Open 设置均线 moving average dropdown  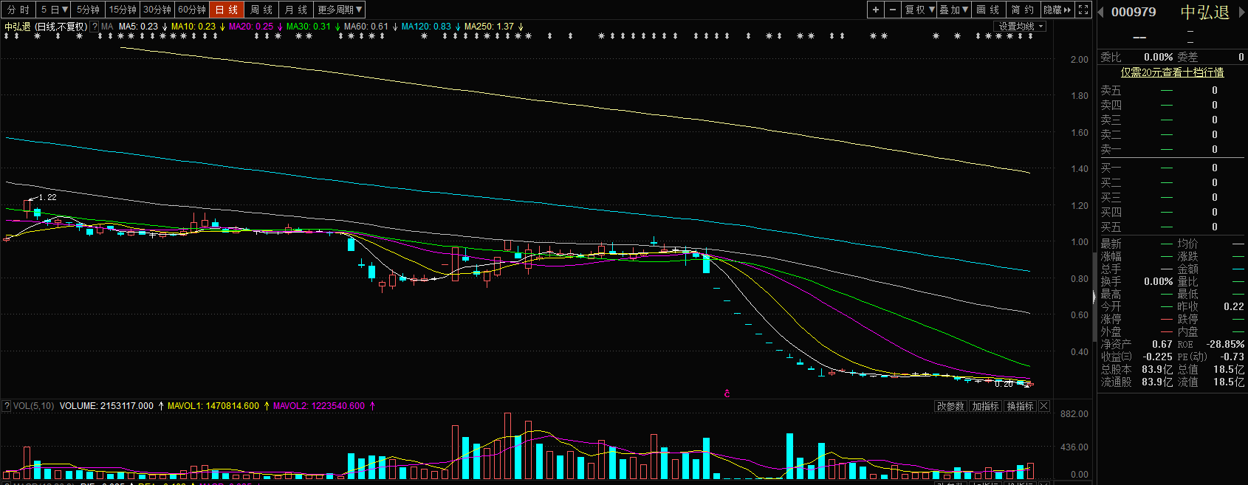pos(1021,27)
